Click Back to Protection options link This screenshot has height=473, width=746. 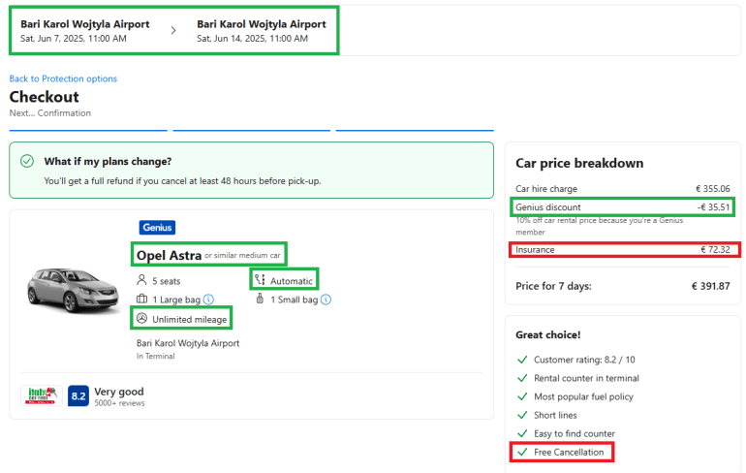coord(63,79)
